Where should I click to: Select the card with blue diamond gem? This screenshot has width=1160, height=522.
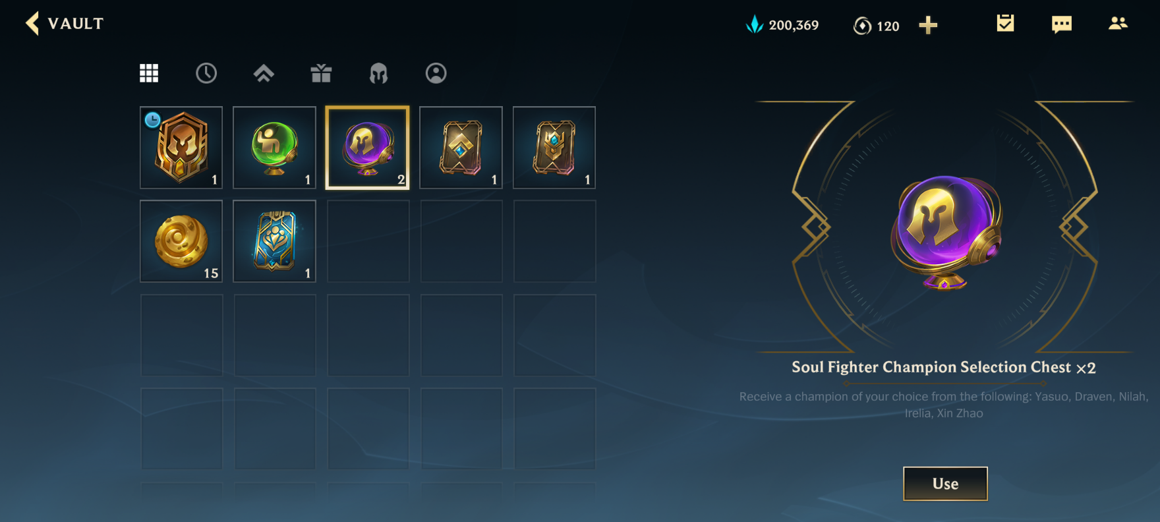click(x=461, y=148)
